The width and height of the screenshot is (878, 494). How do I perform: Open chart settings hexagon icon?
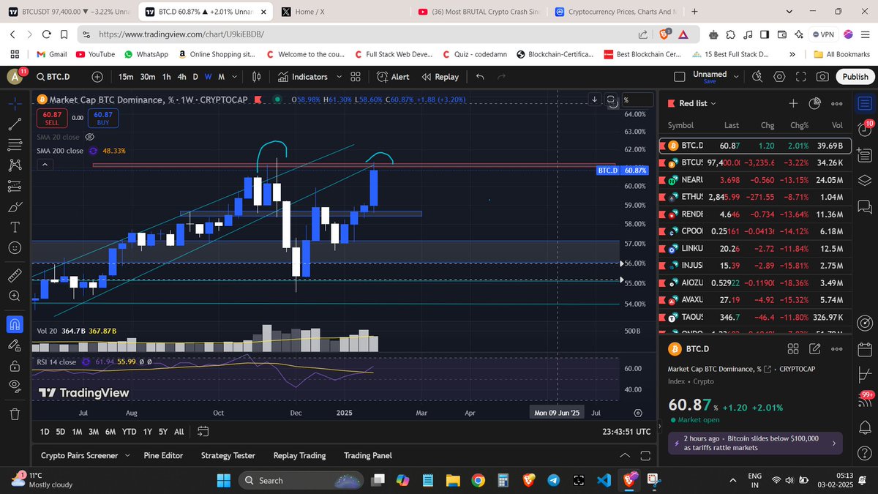(x=779, y=76)
